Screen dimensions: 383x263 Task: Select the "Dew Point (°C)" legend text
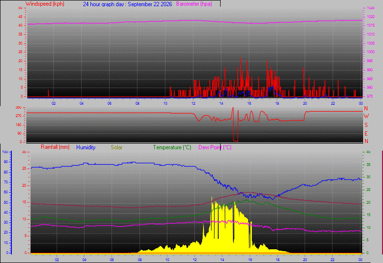[x=215, y=147]
